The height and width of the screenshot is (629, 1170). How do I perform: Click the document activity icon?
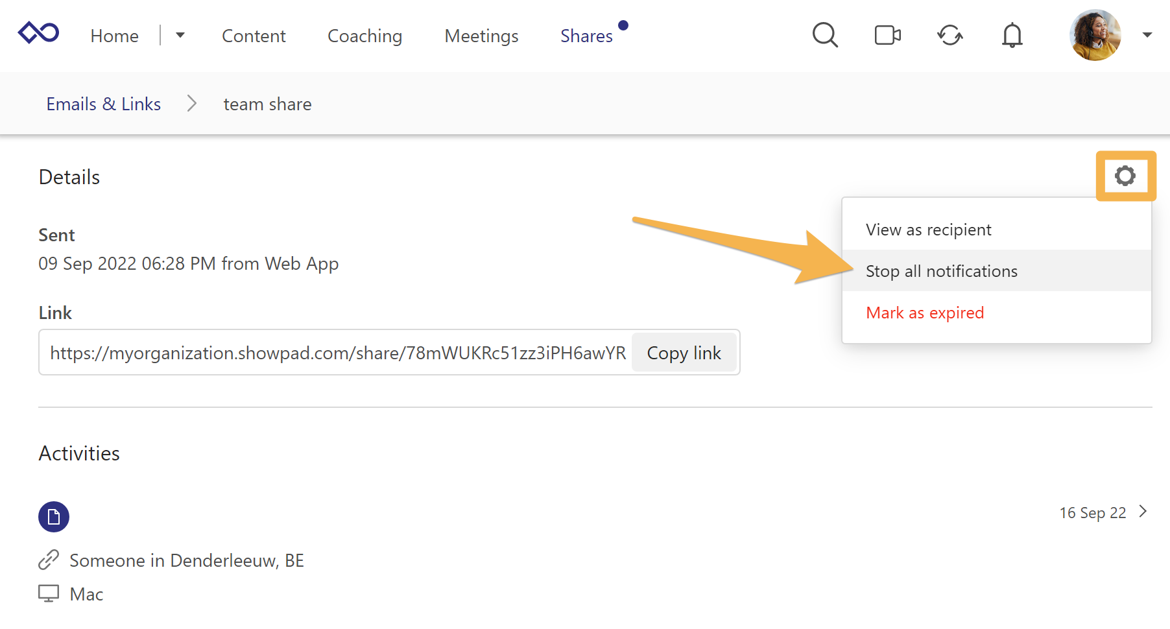pos(54,517)
